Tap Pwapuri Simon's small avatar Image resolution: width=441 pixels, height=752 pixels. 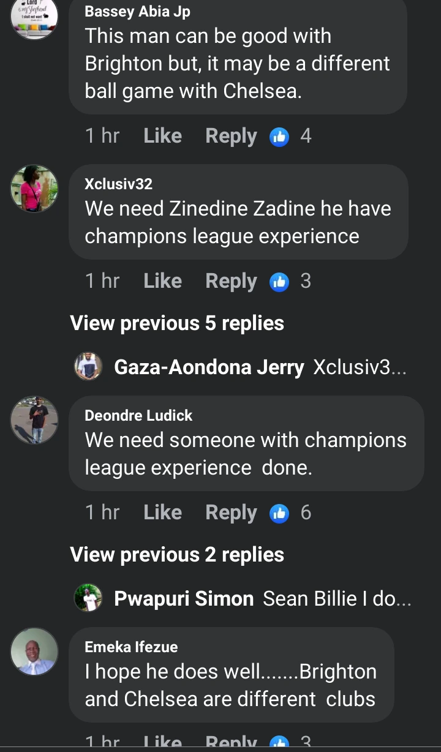coord(88,598)
